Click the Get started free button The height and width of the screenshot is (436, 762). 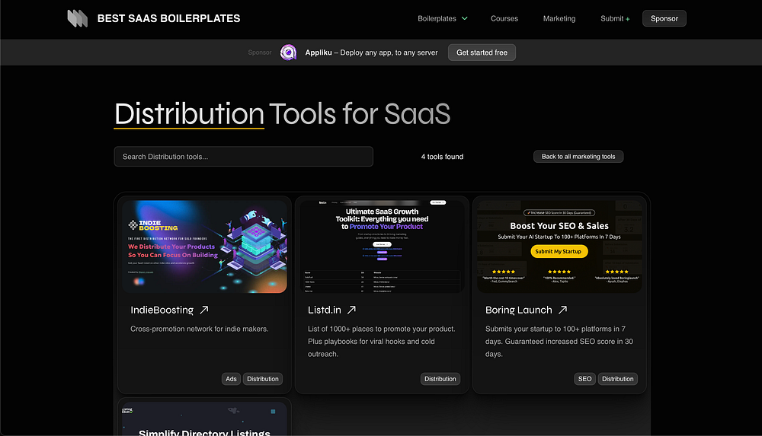tap(482, 53)
